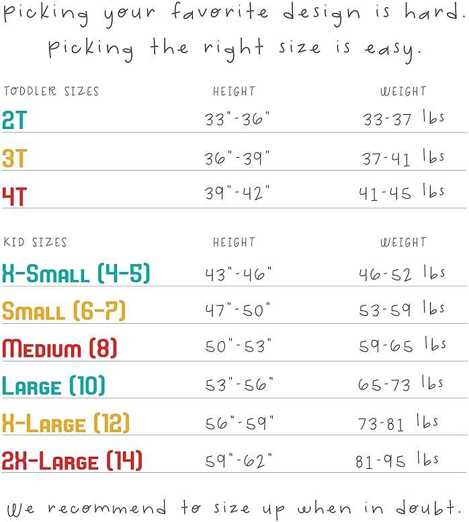Click the 43"-46" height value
Viewport: 469px width, 522px height.
[x=239, y=273]
